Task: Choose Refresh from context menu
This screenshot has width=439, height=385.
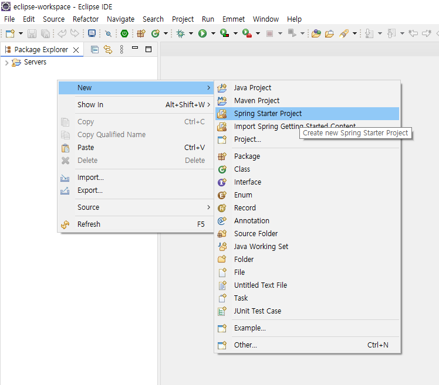Action: pos(136,224)
